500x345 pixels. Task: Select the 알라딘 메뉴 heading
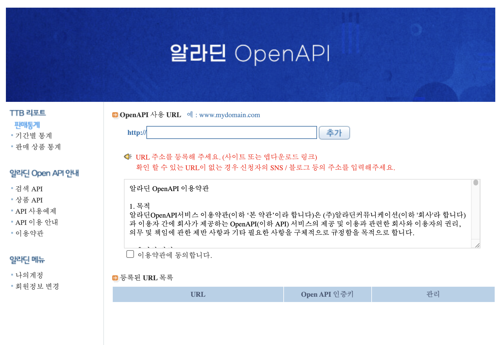point(27,260)
